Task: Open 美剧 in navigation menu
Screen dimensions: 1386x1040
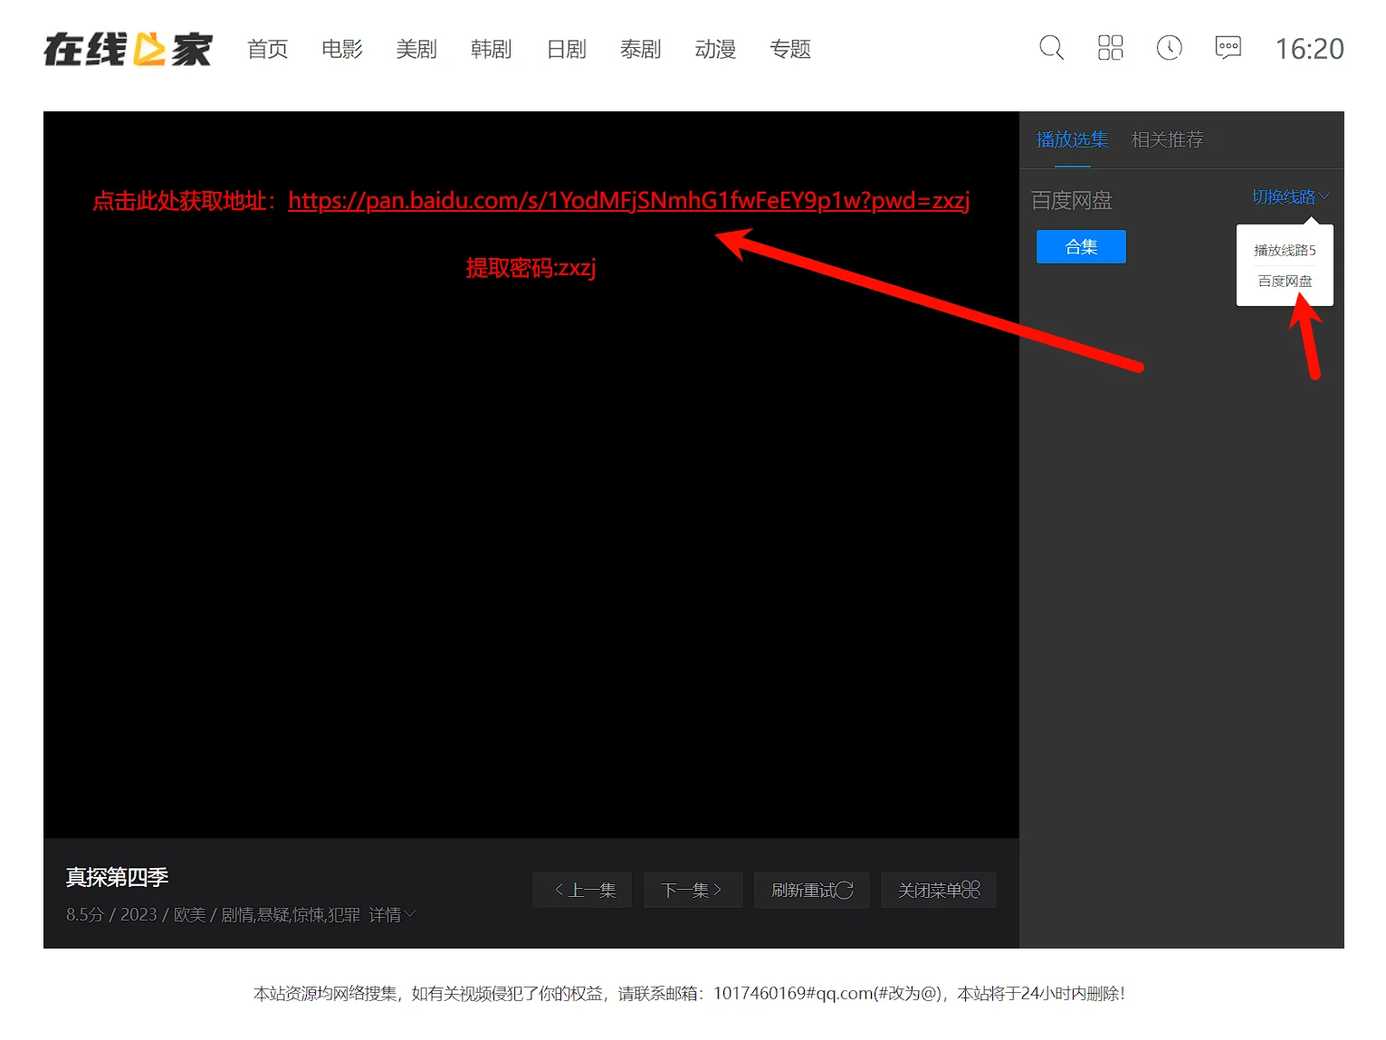Action: (416, 49)
